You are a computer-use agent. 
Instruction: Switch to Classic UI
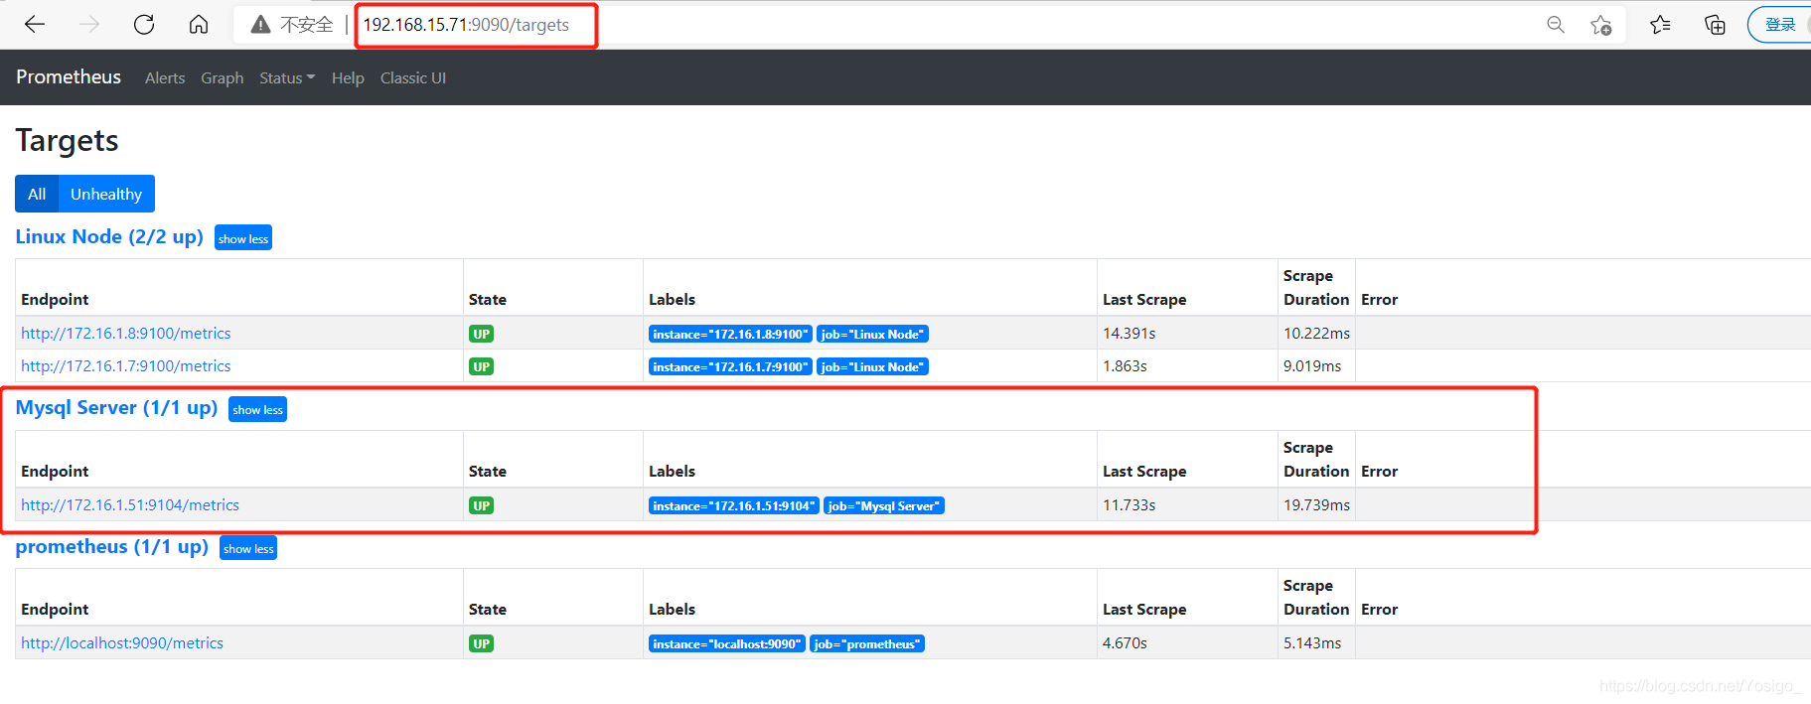413,78
